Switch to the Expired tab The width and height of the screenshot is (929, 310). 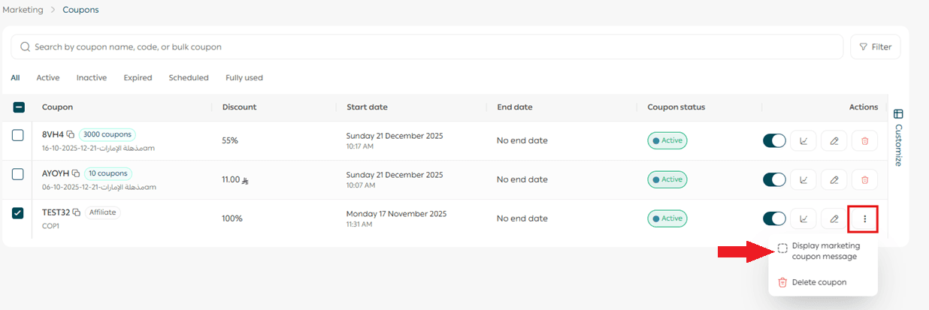[138, 77]
